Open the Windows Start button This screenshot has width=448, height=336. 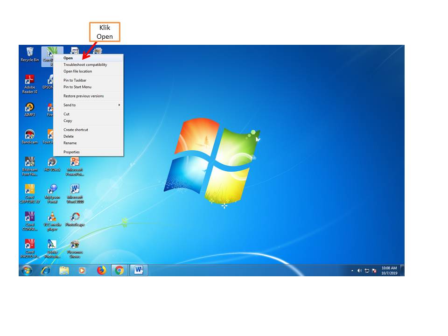click(x=27, y=270)
